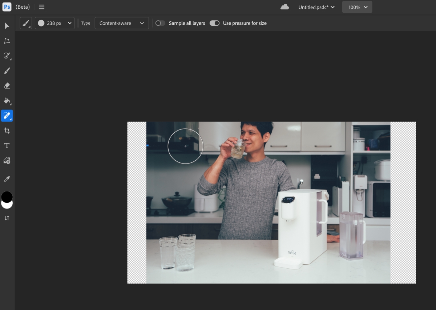This screenshot has height=310, width=436.
Task: Enable Sample all layers toggle
Action: coord(160,23)
